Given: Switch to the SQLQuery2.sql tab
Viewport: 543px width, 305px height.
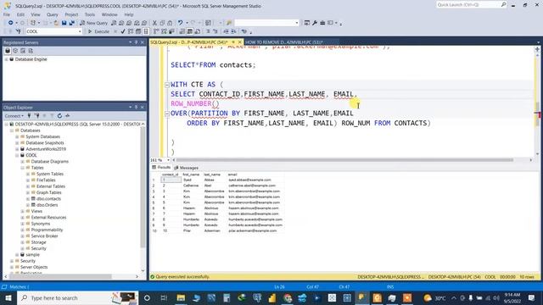Looking at the screenshot, I should click(189, 42).
